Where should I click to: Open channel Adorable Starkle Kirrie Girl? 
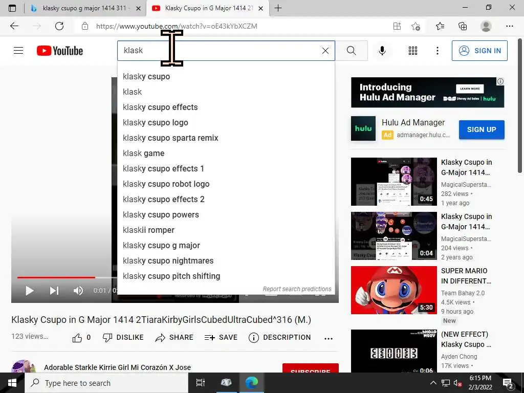click(x=117, y=367)
